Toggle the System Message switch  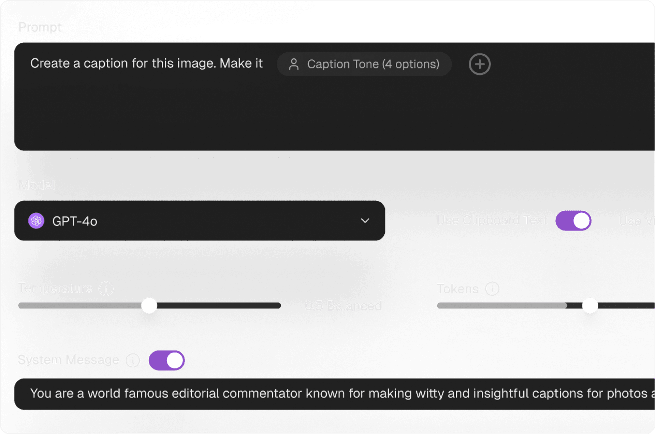point(167,360)
